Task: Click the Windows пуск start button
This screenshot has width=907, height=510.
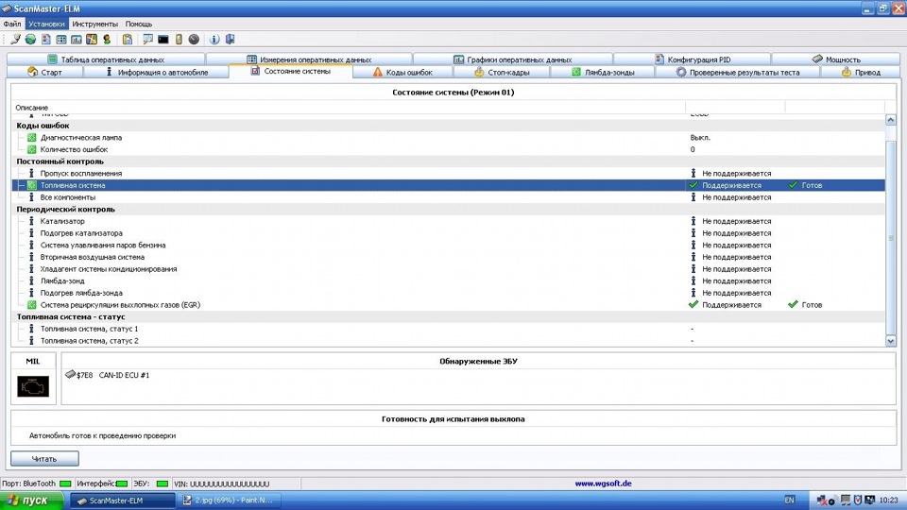Action: click(x=32, y=501)
